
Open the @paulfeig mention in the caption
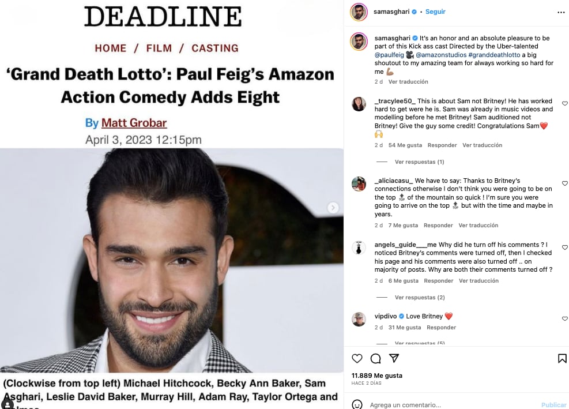coord(390,54)
